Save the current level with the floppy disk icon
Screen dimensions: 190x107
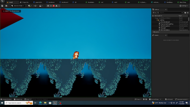[x=2, y=6]
